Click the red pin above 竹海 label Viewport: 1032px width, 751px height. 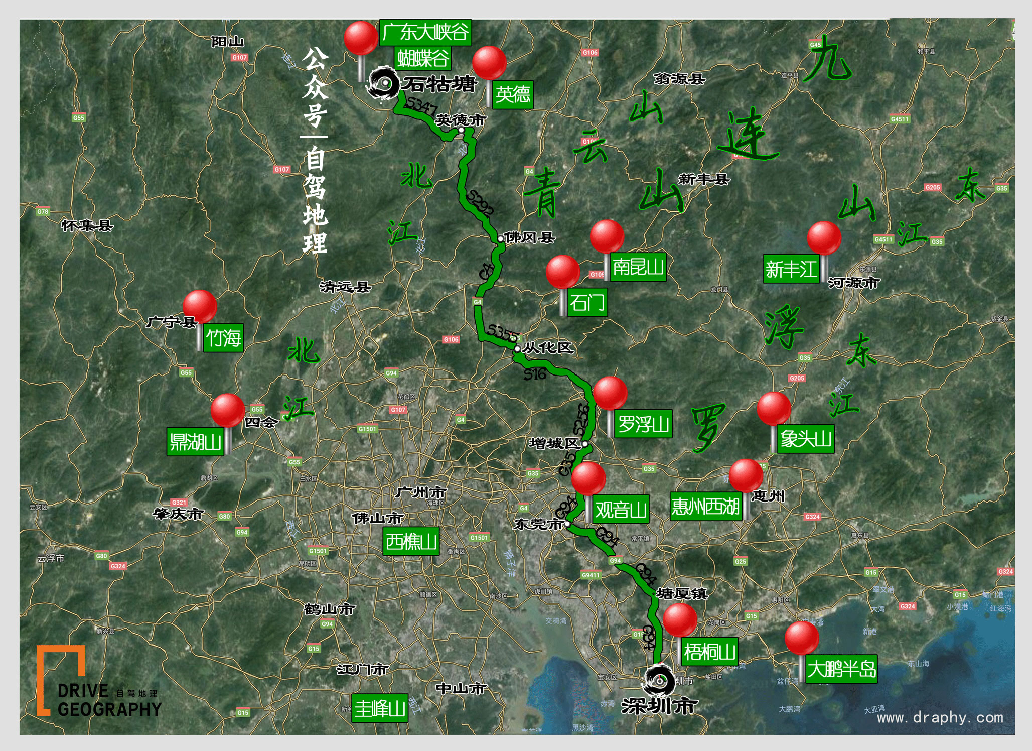(200, 306)
